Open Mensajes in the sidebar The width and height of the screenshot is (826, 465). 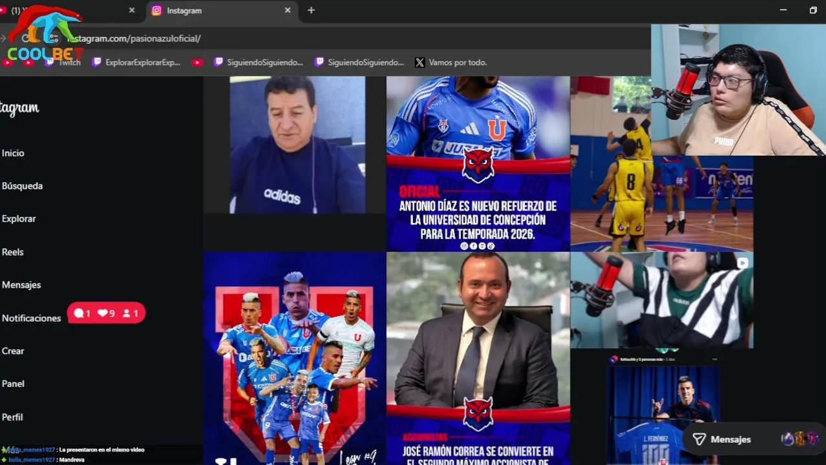point(21,285)
